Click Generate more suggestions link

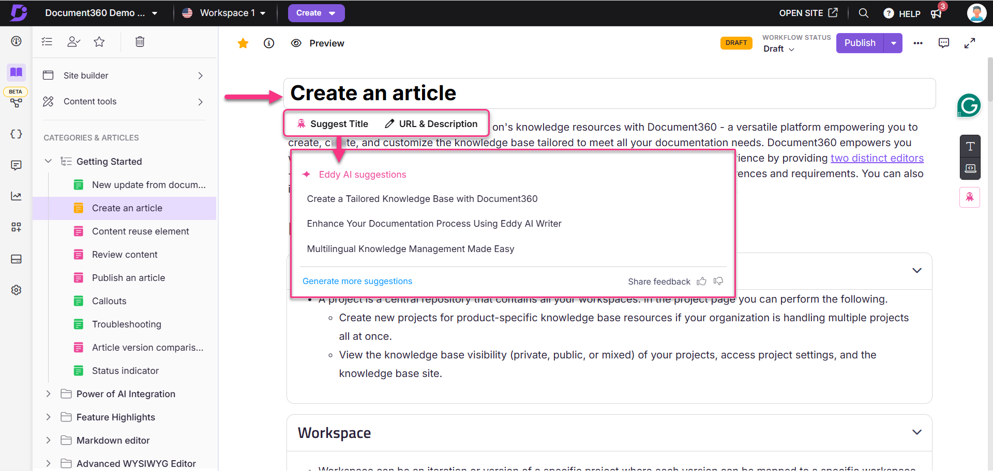point(357,281)
